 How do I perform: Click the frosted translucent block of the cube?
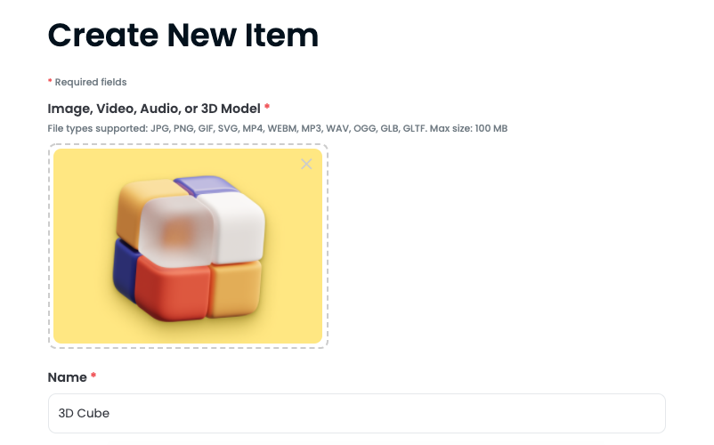(x=175, y=232)
